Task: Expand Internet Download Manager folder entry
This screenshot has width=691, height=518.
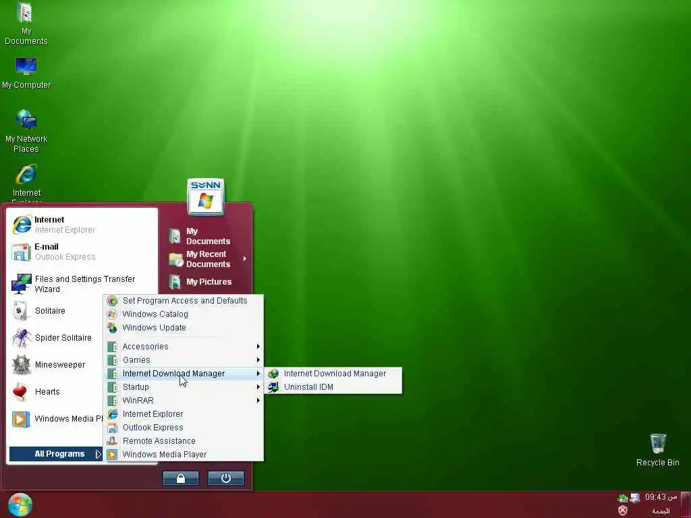Action: pos(184,374)
